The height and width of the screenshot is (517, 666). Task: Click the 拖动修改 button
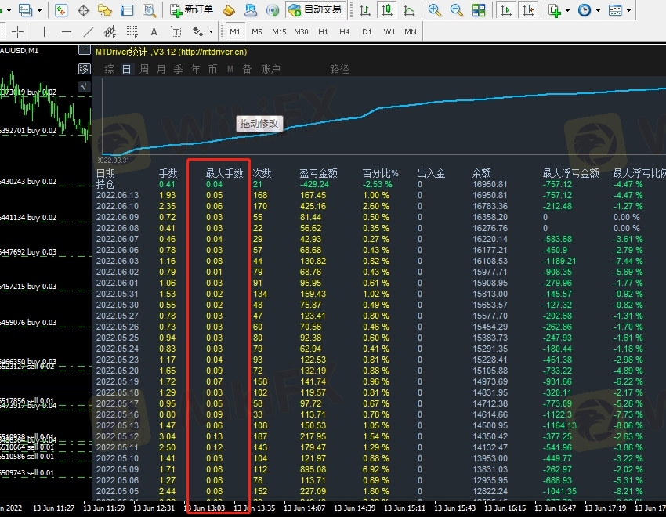[259, 124]
